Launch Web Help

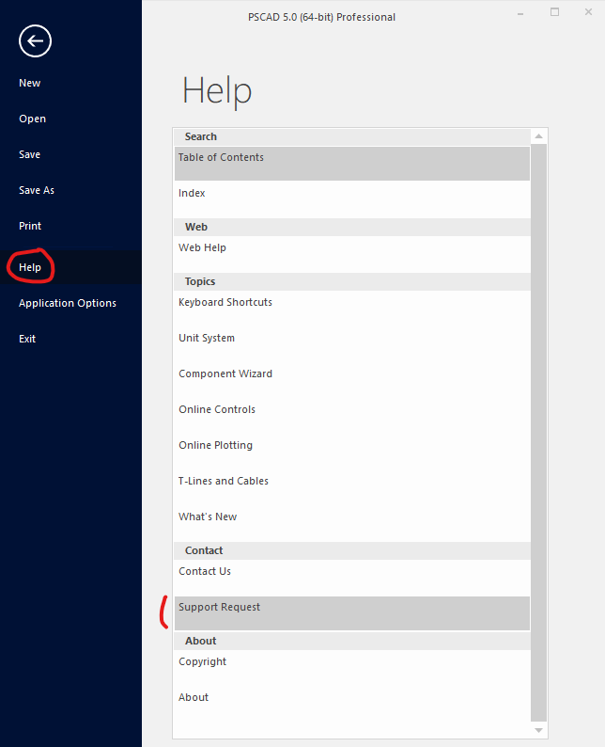pos(202,248)
